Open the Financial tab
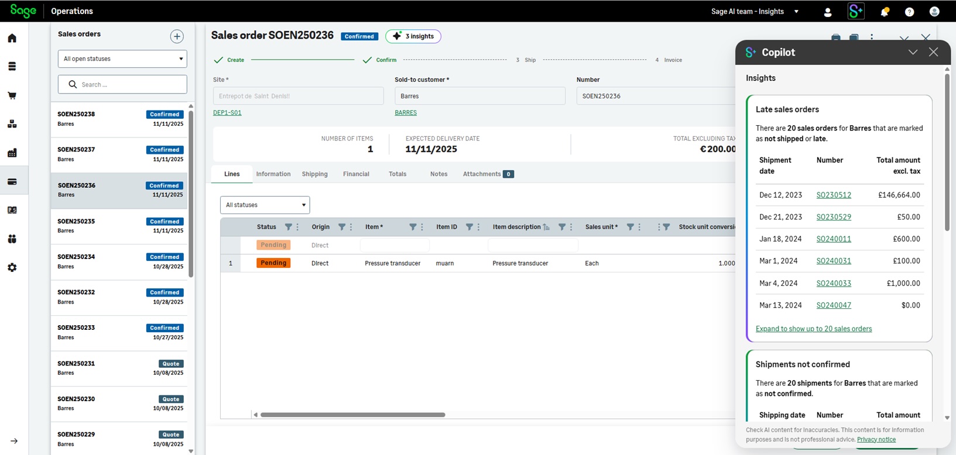The width and height of the screenshot is (956, 455). (356, 174)
